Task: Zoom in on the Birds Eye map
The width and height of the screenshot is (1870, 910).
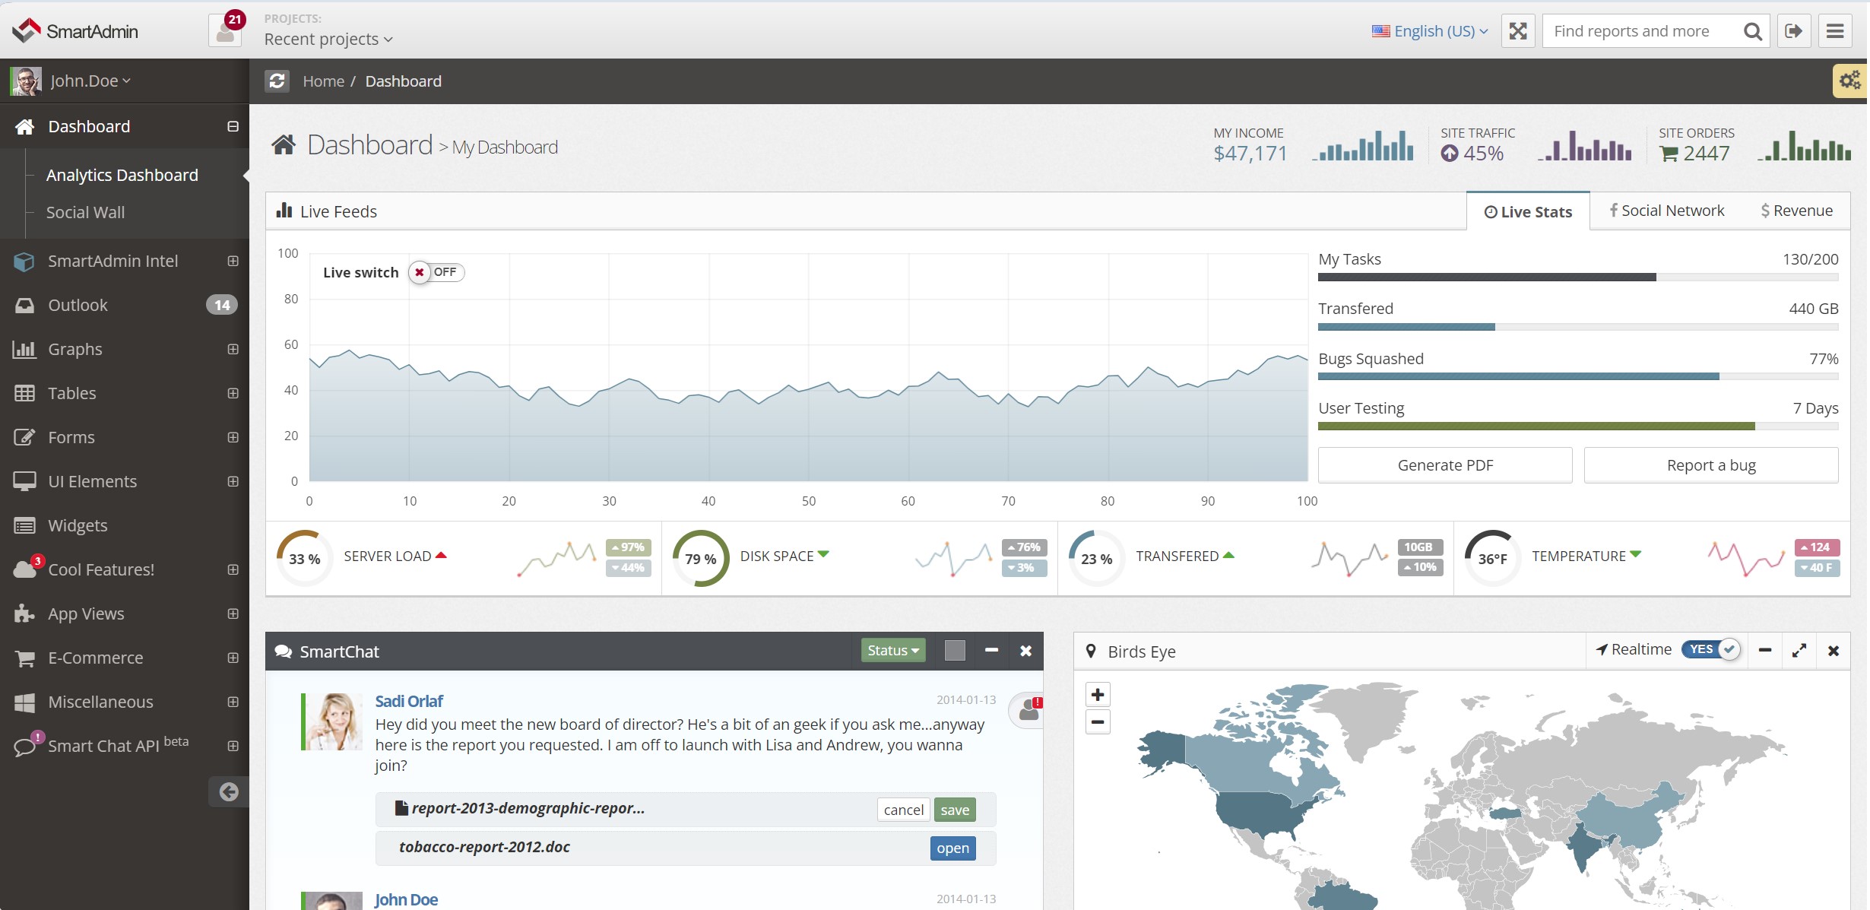Action: [1098, 695]
